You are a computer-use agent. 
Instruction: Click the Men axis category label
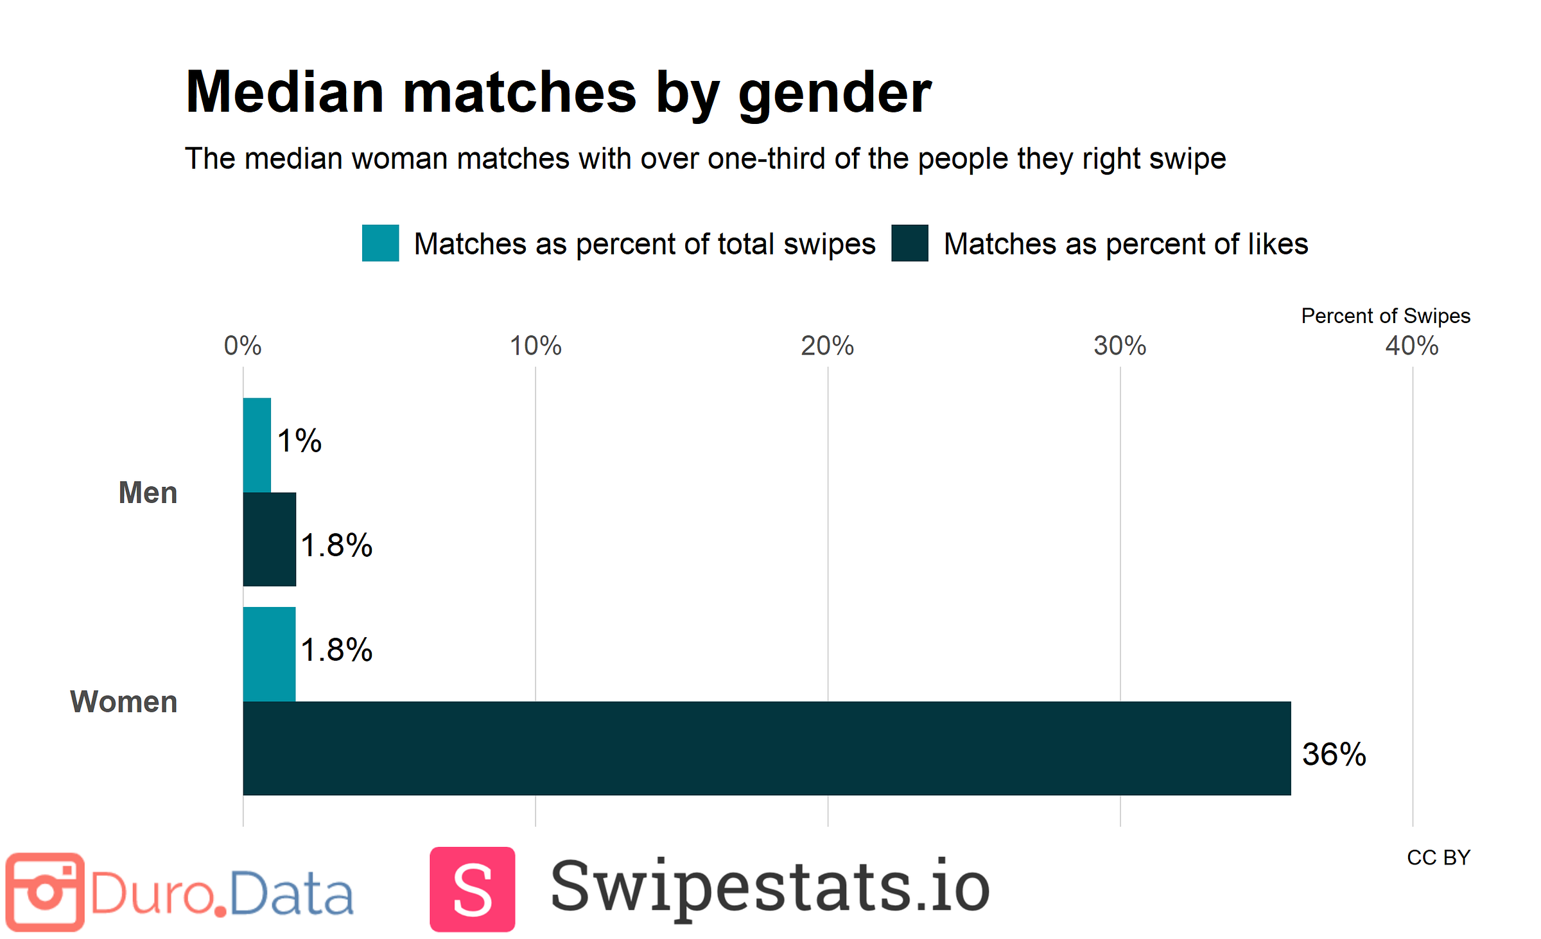pos(148,493)
